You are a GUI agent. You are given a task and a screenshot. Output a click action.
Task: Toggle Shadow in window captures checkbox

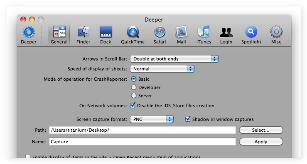188,119
